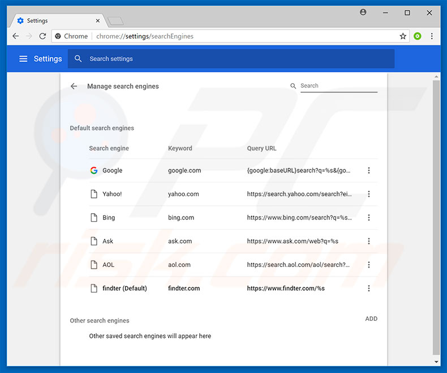Click the Keyword column header
This screenshot has height=373, width=447.
click(x=180, y=148)
